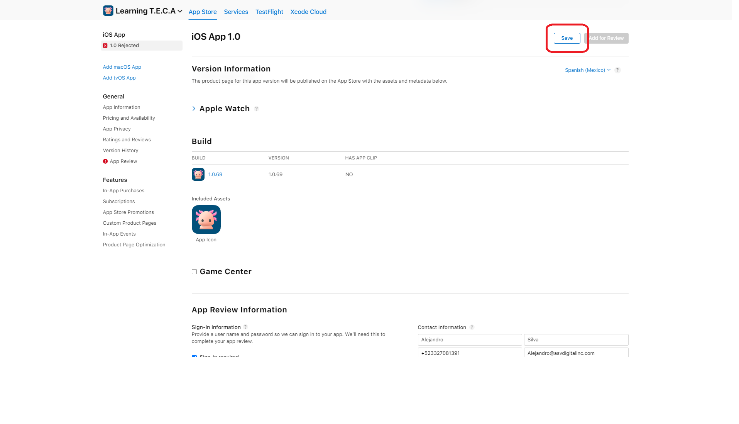Open the Xcode Cloud tab
Viewport: 739px width, 424px height.
(x=308, y=12)
